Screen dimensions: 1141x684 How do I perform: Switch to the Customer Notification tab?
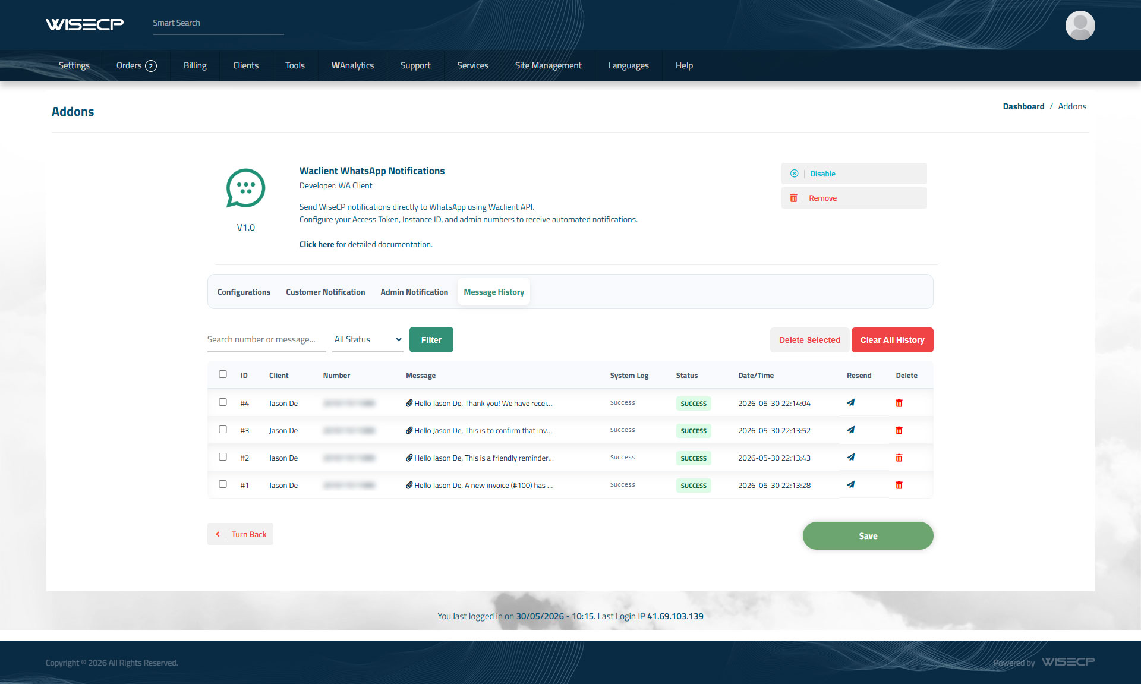pos(325,292)
